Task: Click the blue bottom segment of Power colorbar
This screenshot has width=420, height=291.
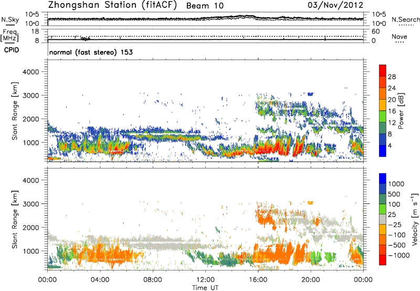Action: tap(383, 151)
